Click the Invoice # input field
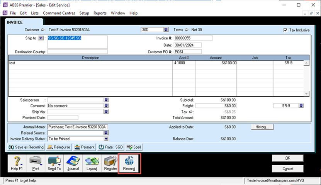 (x=193, y=38)
